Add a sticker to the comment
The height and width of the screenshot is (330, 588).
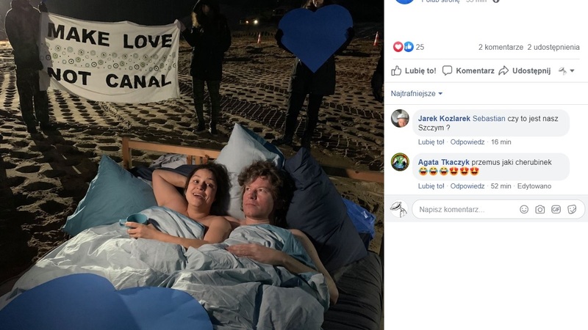point(572,210)
